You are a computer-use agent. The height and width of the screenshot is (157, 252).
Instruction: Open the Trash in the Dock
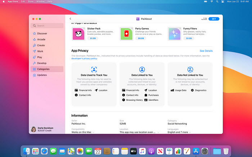(226, 151)
